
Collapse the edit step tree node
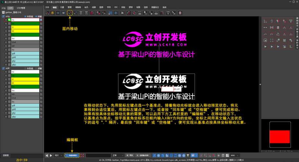click(x=3, y=68)
